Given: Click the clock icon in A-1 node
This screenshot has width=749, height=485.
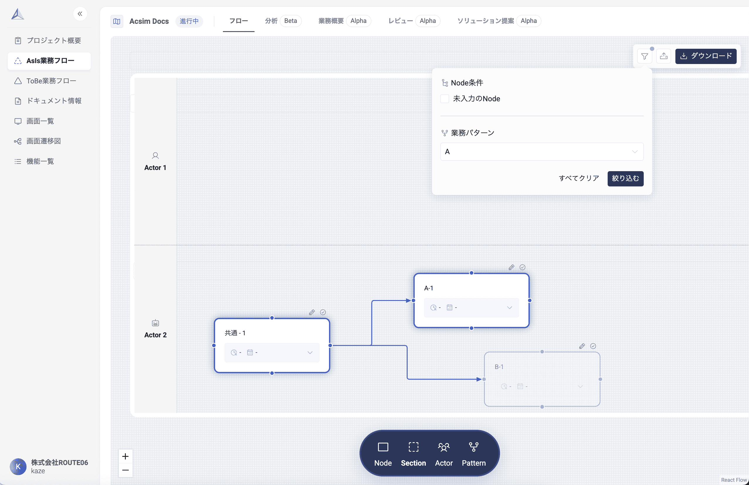Looking at the screenshot, I should [433, 308].
